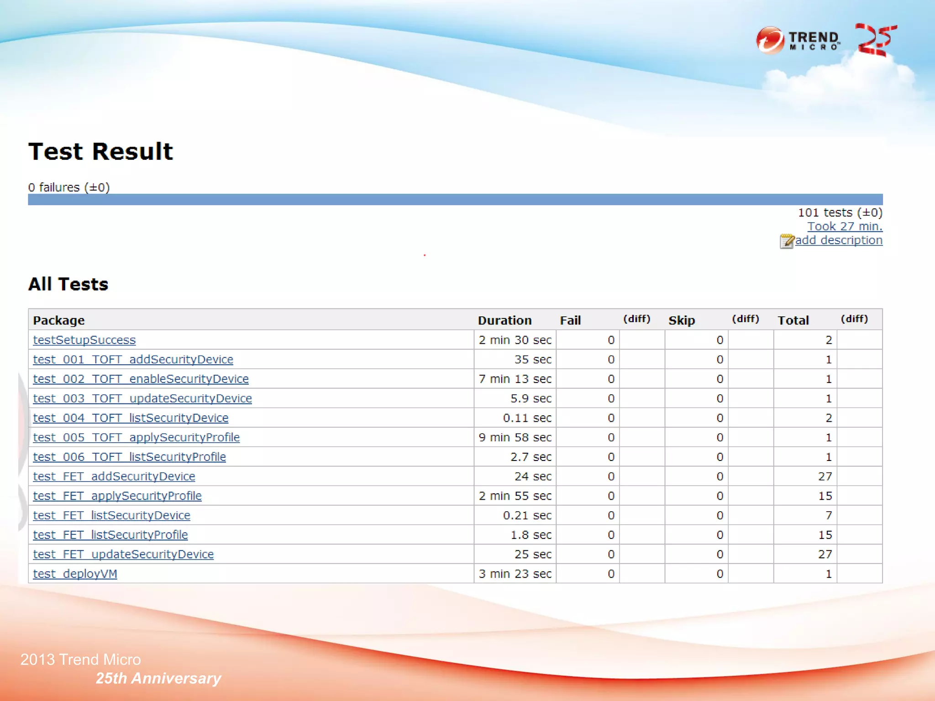This screenshot has height=701, width=935.
Task: Open test_003_TOFT_updateSecurityDevice results
Action: 142,398
